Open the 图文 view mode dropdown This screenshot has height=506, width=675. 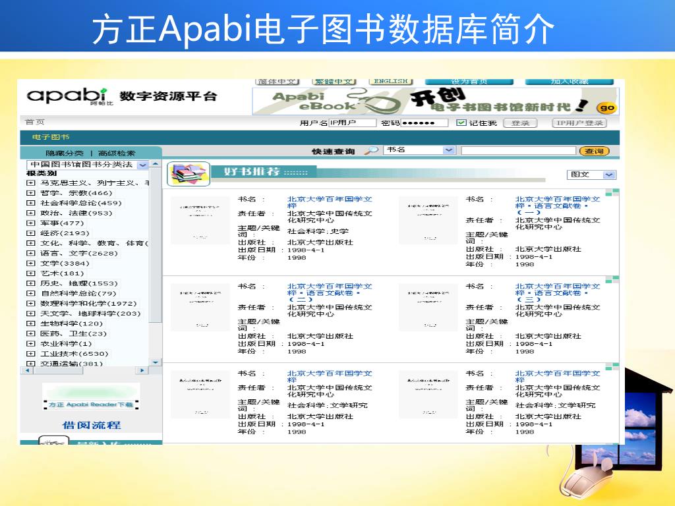pyautogui.click(x=608, y=175)
